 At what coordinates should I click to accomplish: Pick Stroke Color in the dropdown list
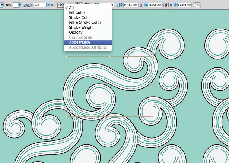pos(80,17)
